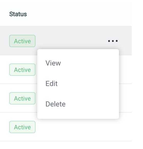143x149 pixels.
Task: Click the Status column header
Action: pos(18,14)
